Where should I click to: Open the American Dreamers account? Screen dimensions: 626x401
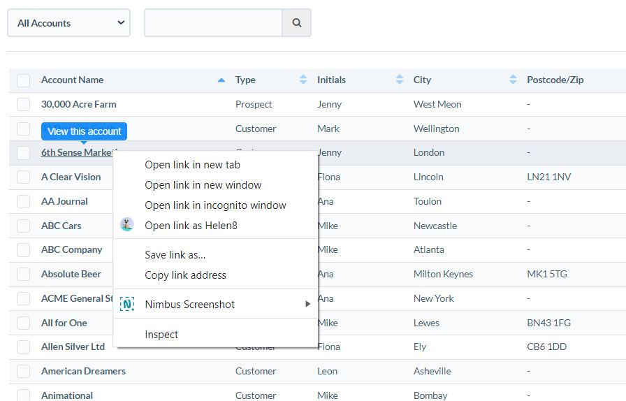coord(83,371)
